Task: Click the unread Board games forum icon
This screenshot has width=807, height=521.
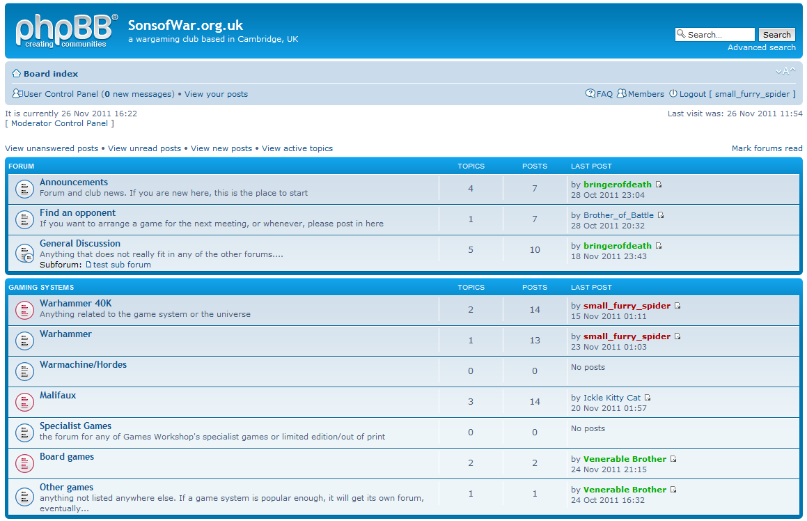Action: (x=24, y=463)
